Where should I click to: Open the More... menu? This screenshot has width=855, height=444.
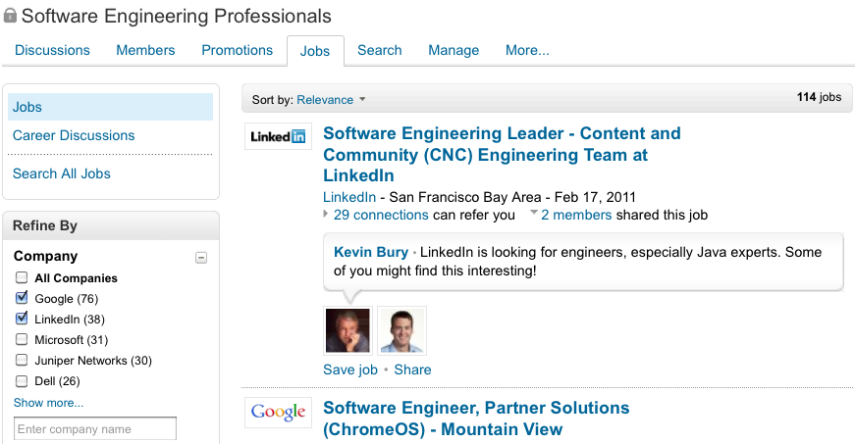(x=527, y=50)
